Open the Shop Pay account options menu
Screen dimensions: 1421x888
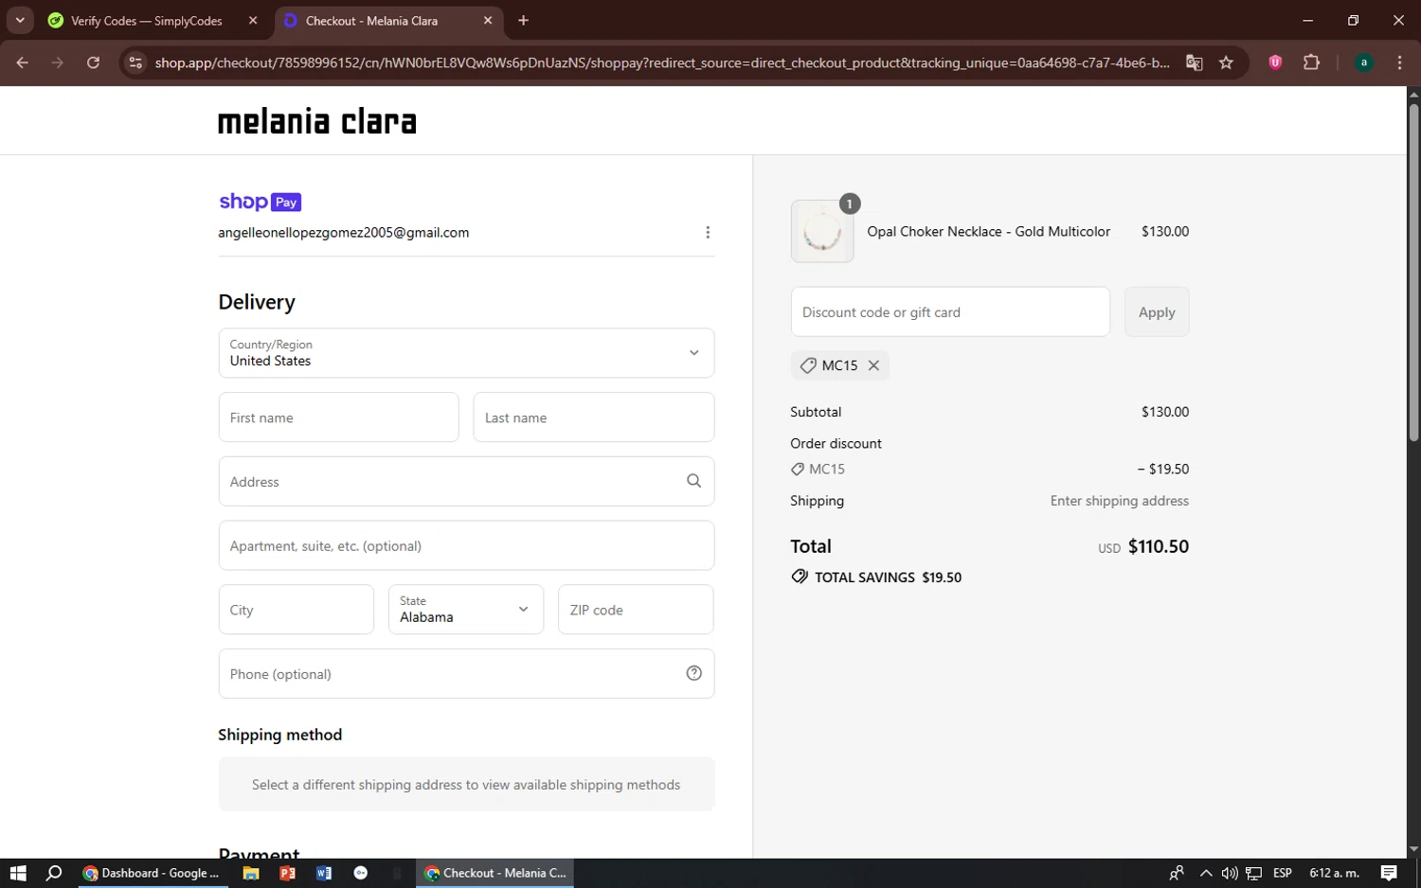pos(708,233)
